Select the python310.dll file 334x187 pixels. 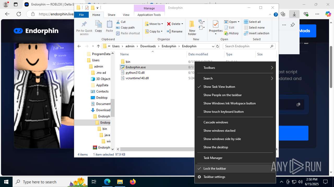pos(135,73)
